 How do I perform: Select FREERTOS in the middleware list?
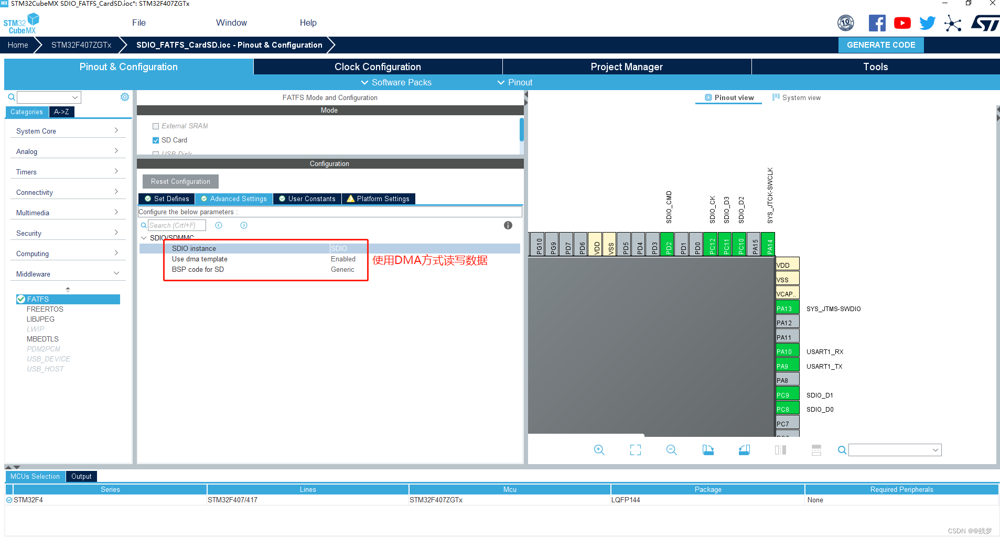45,309
